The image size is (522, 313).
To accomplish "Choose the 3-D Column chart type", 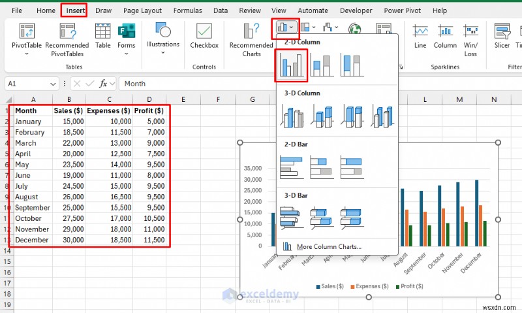I will click(x=382, y=116).
